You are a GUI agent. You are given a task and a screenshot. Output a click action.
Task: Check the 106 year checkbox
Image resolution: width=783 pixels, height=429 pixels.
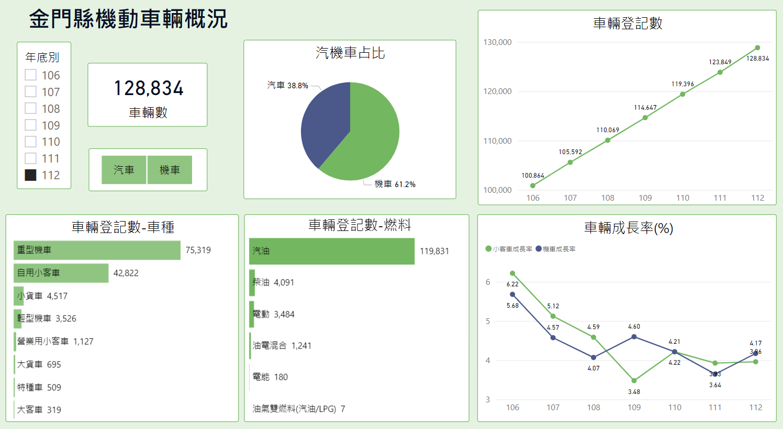[31, 75]
